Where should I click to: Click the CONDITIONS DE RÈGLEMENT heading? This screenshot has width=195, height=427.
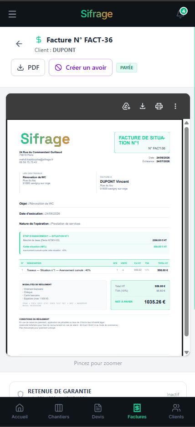[x=34, y=319]
